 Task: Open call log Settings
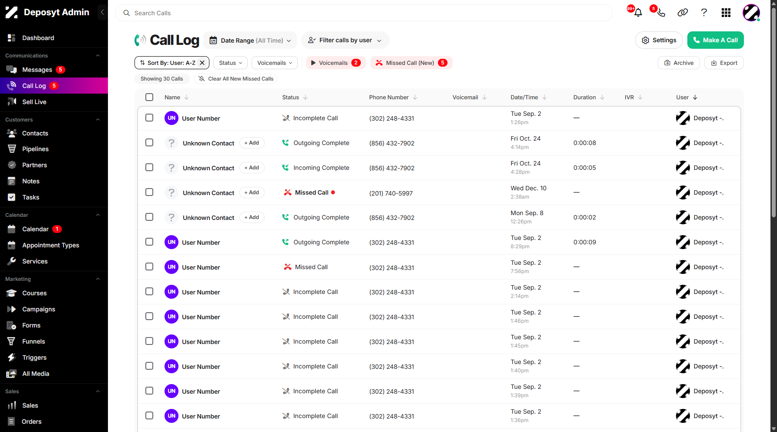(x=659, y=40)
